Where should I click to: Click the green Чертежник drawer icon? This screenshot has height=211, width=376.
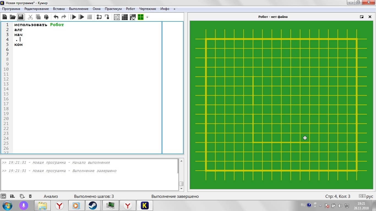(x=141, y=17)
